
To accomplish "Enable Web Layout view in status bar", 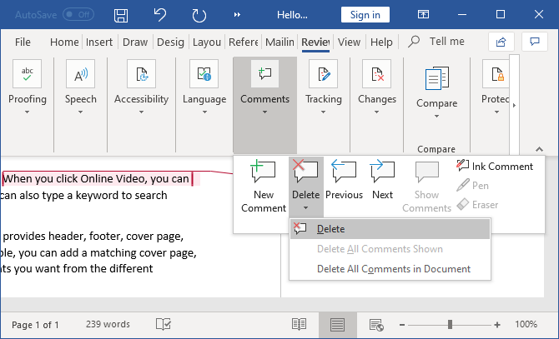I will [375, 324].
